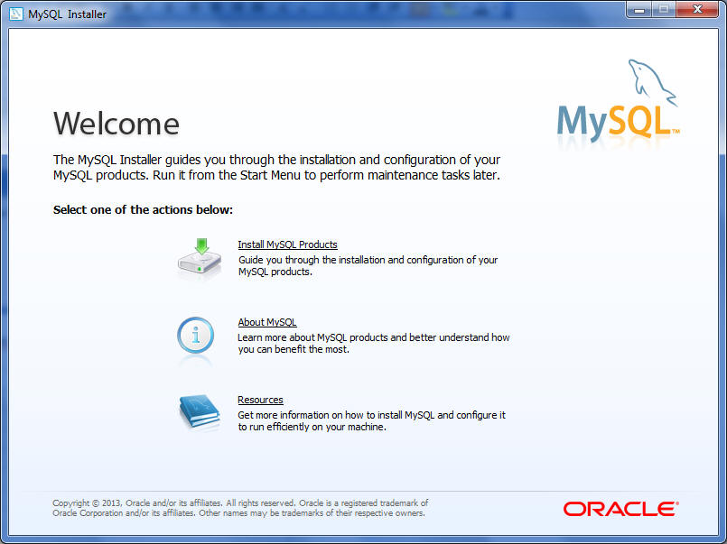
Task: Click the blue info circle icon
Action: tap(196, 336)
